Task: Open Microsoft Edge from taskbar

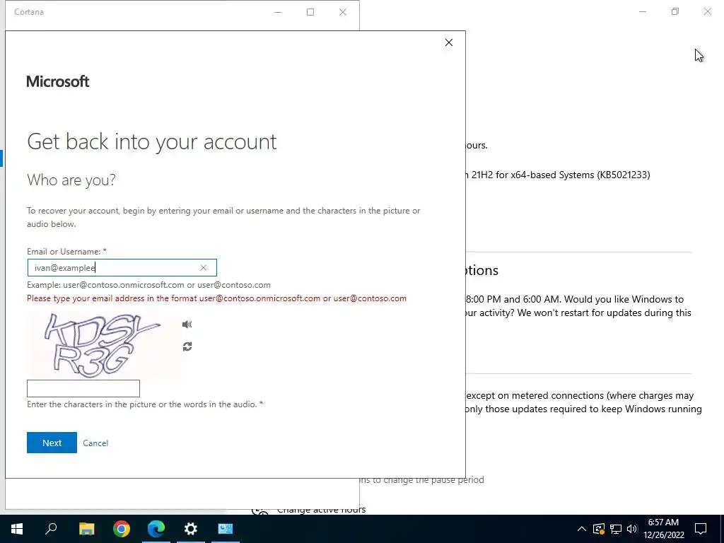Action: click(156, 529)
